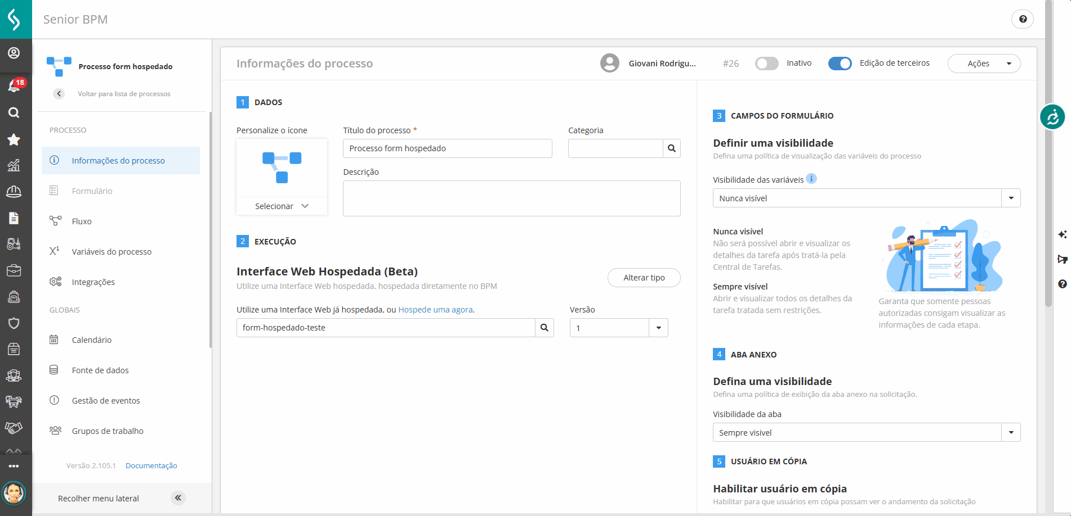
Task: Click Voltar para lista de processos
Action: pyautogui.click(x=124, y=94)
